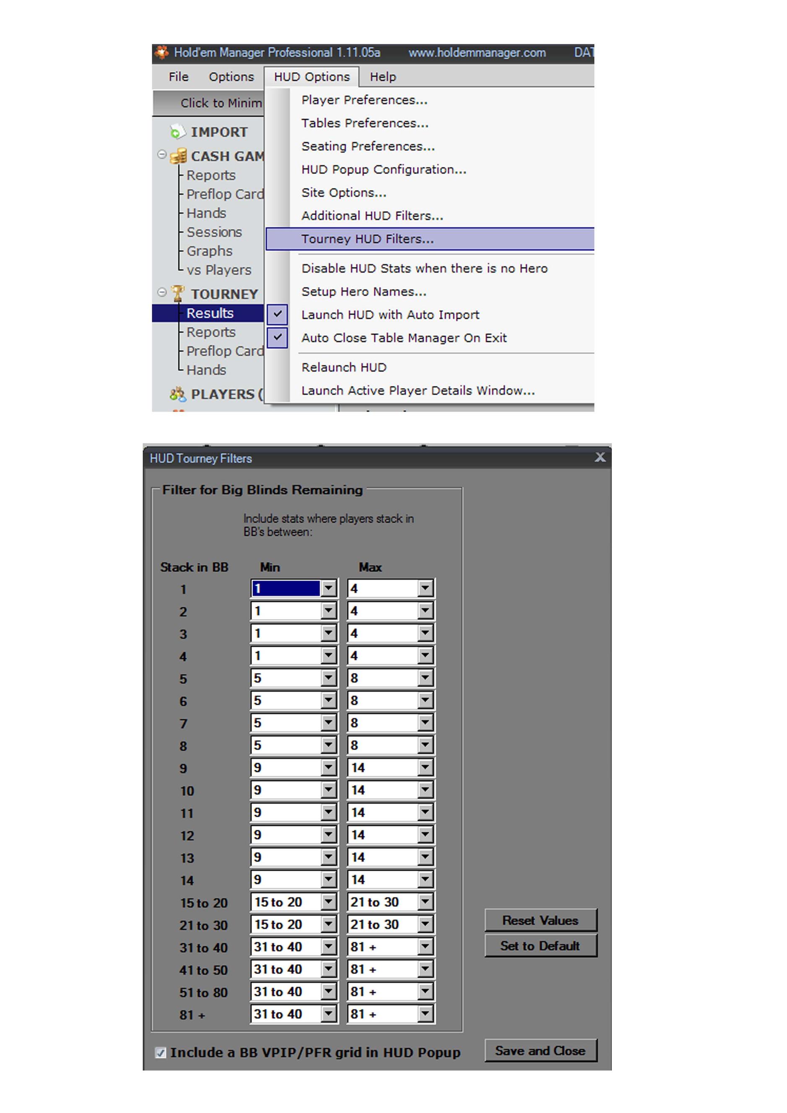Toggle Launch HUD with Auto Import
787x1113 pixels.
277,314
